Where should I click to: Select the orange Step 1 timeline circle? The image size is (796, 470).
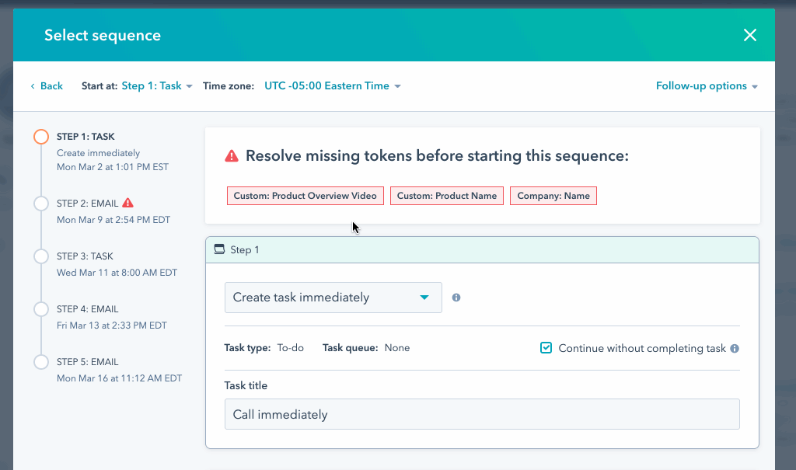[40, 136]
